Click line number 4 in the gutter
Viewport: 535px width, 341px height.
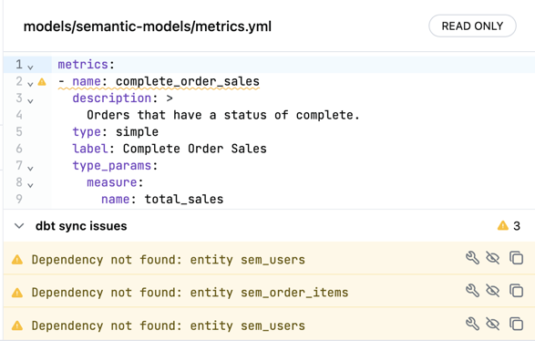(x=19, y=115)
